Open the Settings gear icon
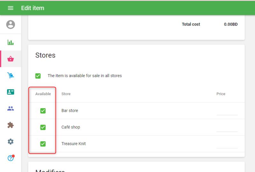The width and height of the screenshot is (255, 172). coord(11,142)
